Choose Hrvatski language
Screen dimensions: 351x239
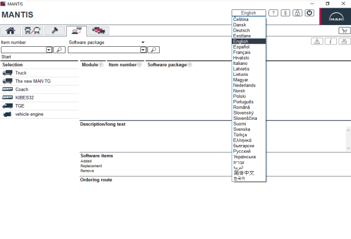249,58
